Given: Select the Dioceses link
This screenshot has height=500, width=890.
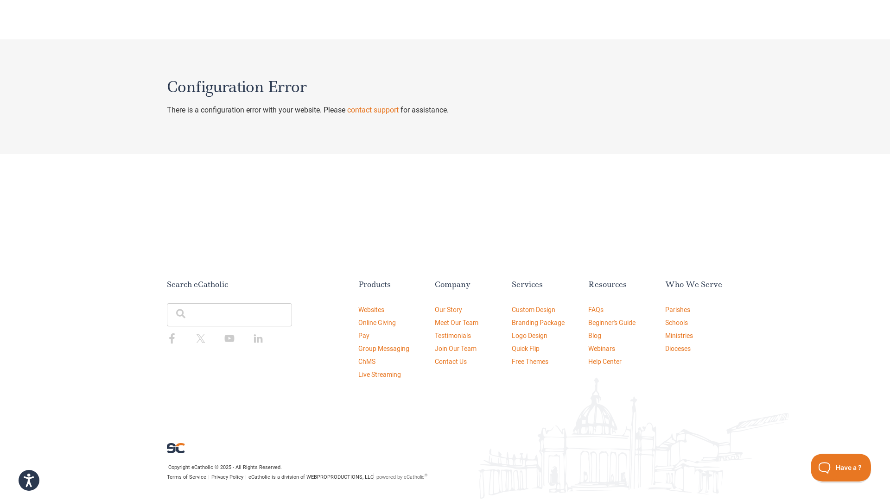Looking at the screenshot, I should (x=677, y=349).
